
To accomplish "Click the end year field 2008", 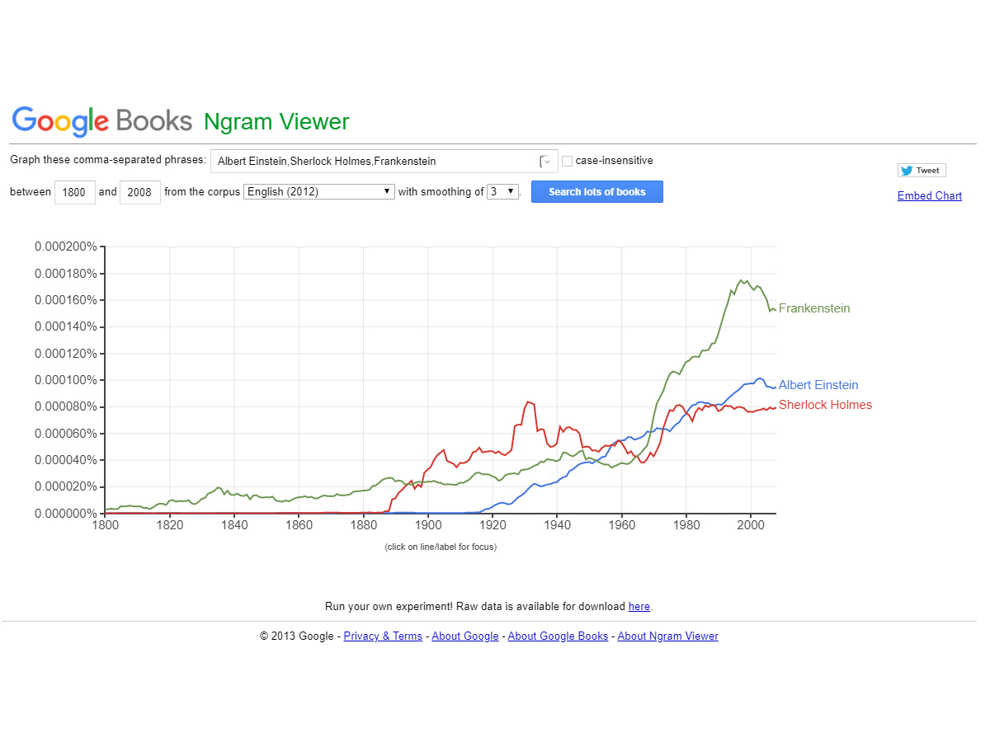I will pos(140,193).
